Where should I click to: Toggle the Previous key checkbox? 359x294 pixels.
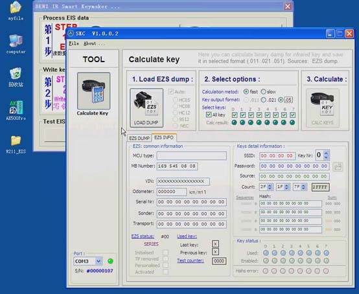[x=215, y=252]
